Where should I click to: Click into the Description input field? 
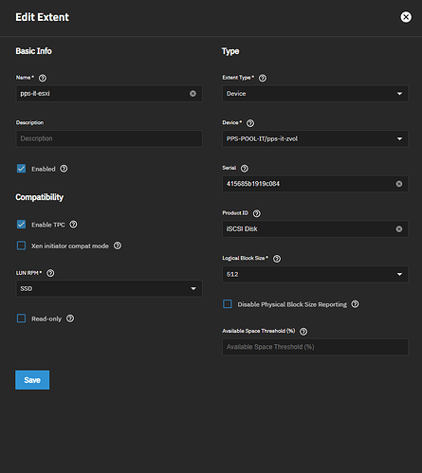coord(109,138)
